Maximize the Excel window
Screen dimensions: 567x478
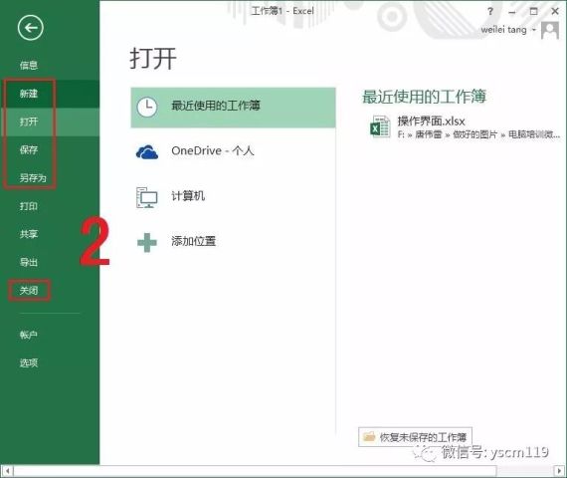(533, 12)
